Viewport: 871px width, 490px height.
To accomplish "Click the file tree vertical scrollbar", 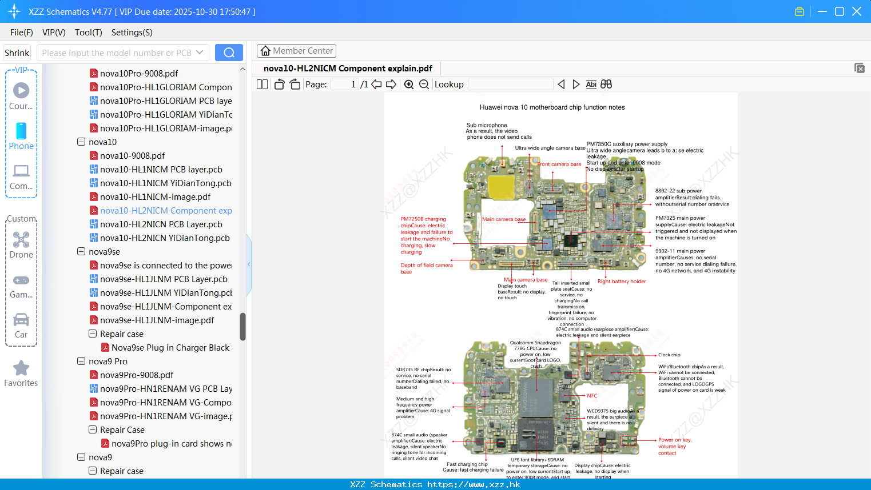I will 242,327.
